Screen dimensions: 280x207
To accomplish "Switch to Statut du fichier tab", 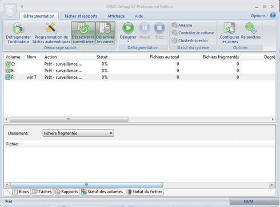I will point(144,192).
